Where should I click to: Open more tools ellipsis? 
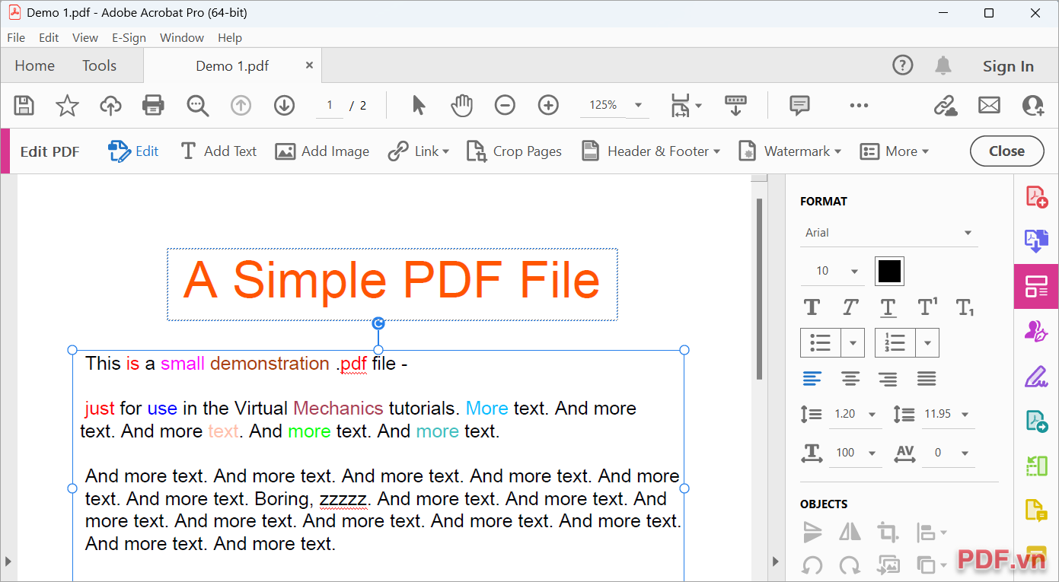click(859, 105)
